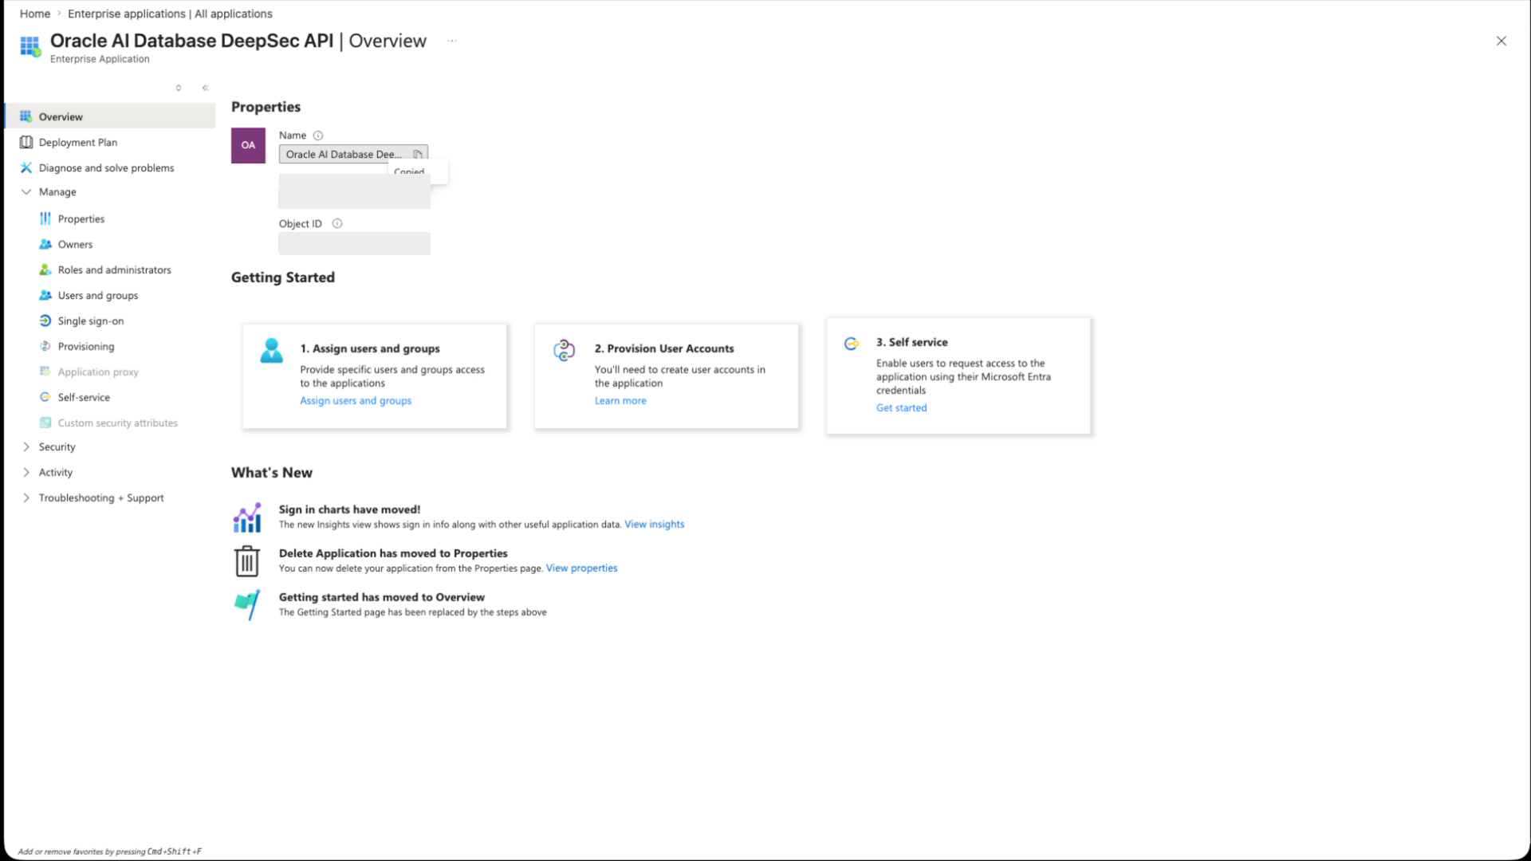
Task: Click the Enterprise Application header grid icon
Action: 30,47
